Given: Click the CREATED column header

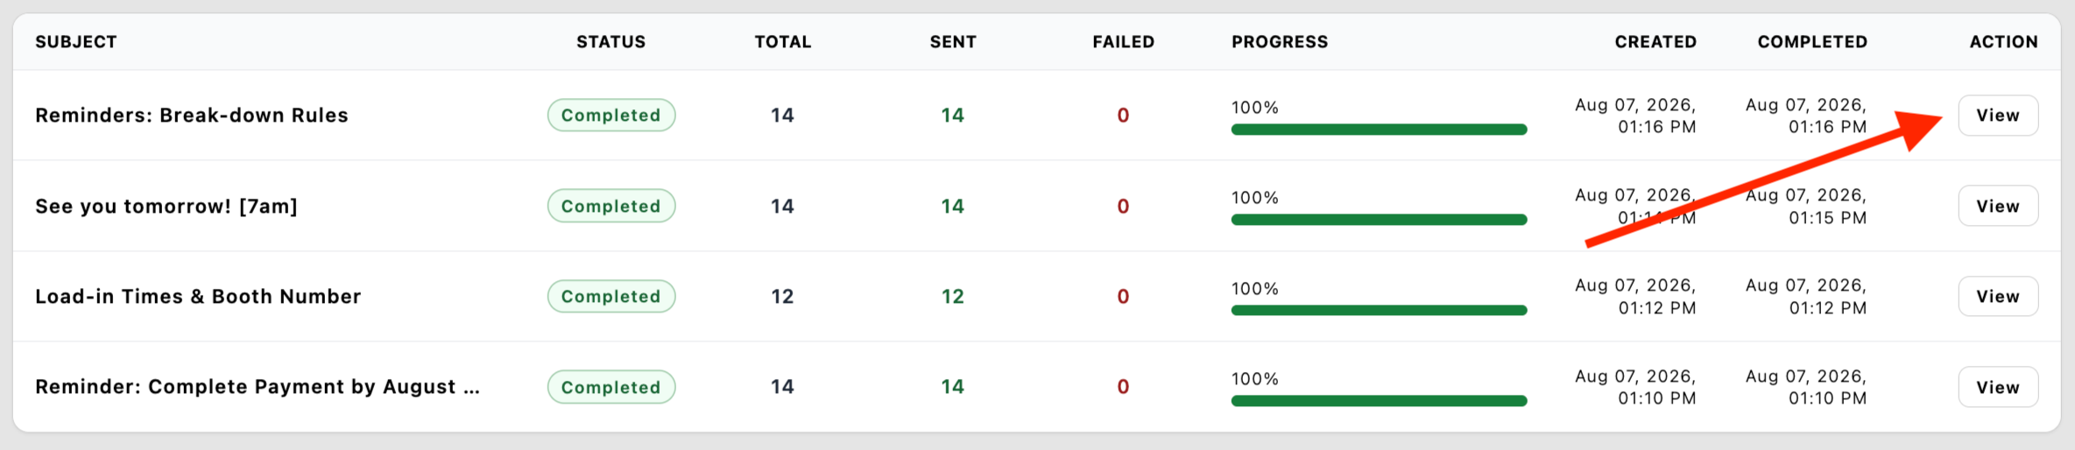Looking at the screenshot, I should (1655, 42).
